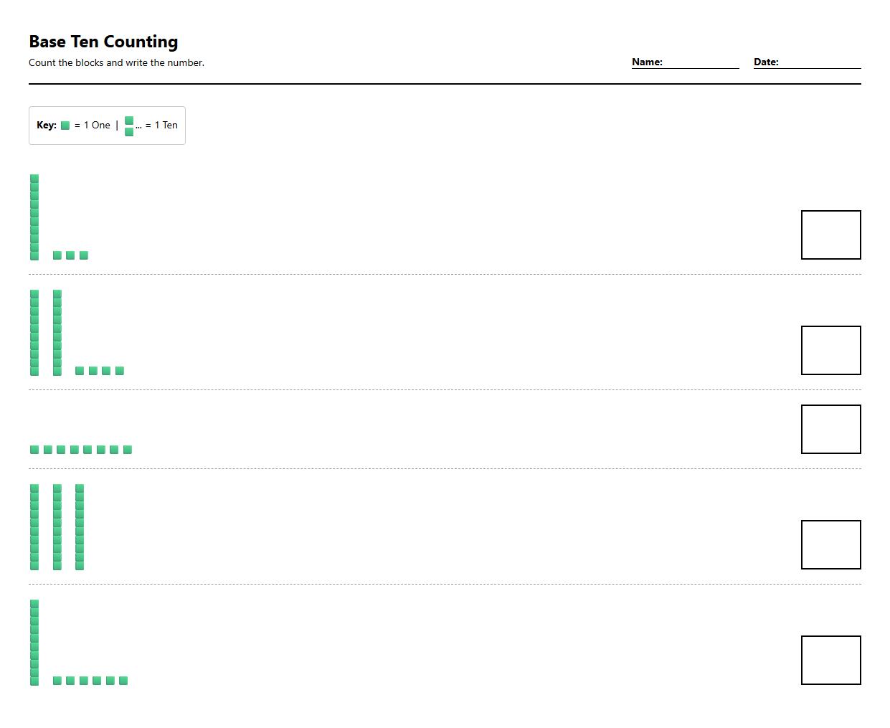Select the answer box in the bottom row
This screenshot has height=728, width=890.
pyautogui.click(x=830, y=660)
